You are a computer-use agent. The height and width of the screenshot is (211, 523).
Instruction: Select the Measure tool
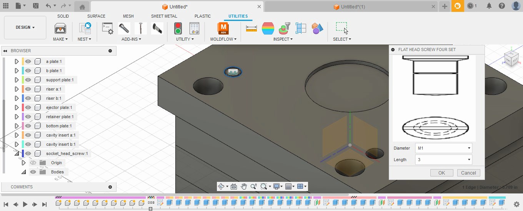click(252, 28)
